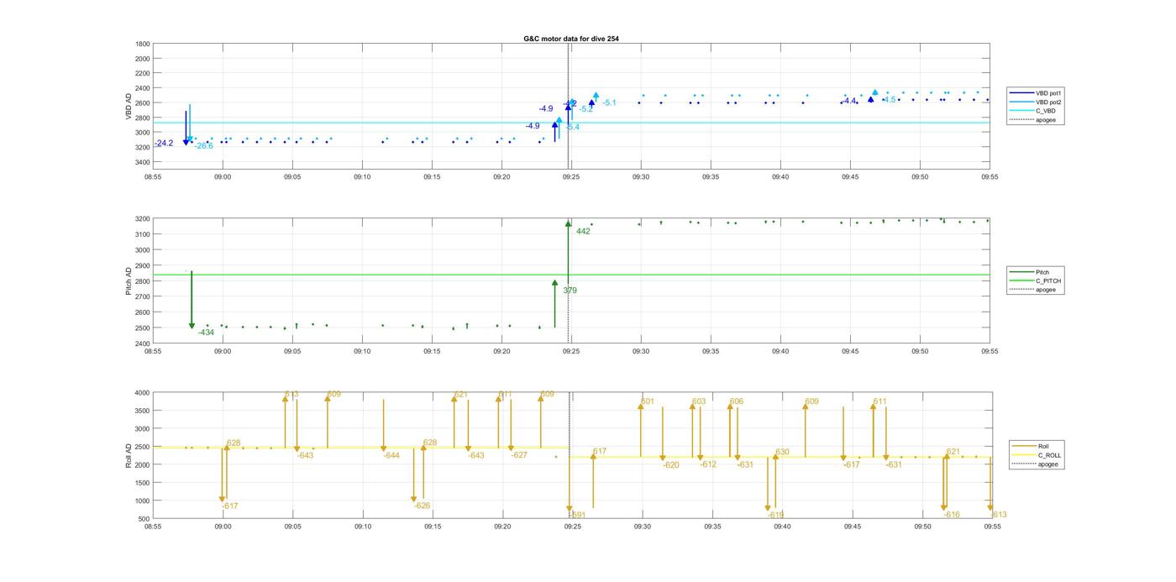The height and width of the screenshot is (582, 1176).
Task: Click the '-626' roll data label
Action: [422, 506]
